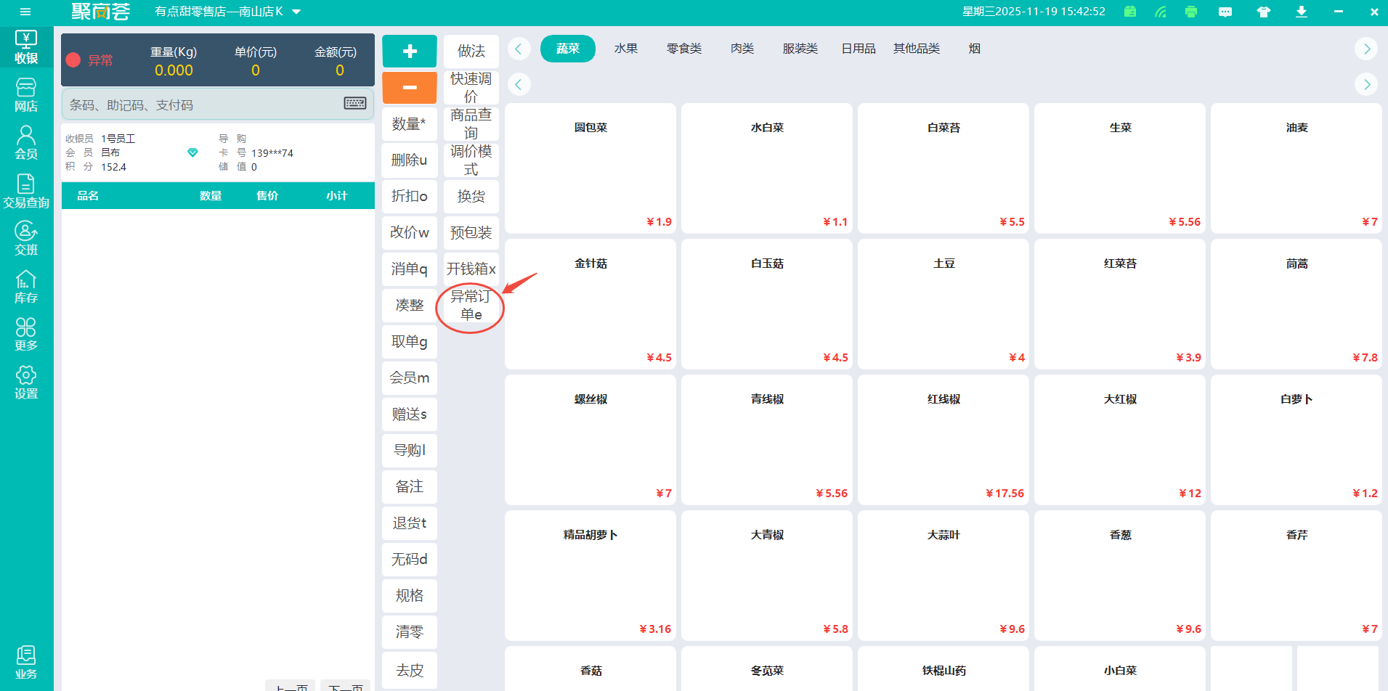Select the 土豆 product card
Image resolution: width=1388 pixels, height=691 pixels.
tap(943, 304)
